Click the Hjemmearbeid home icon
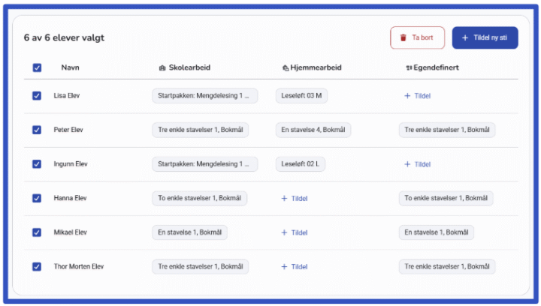The image size is (541, 306). [x=286, y=67]
